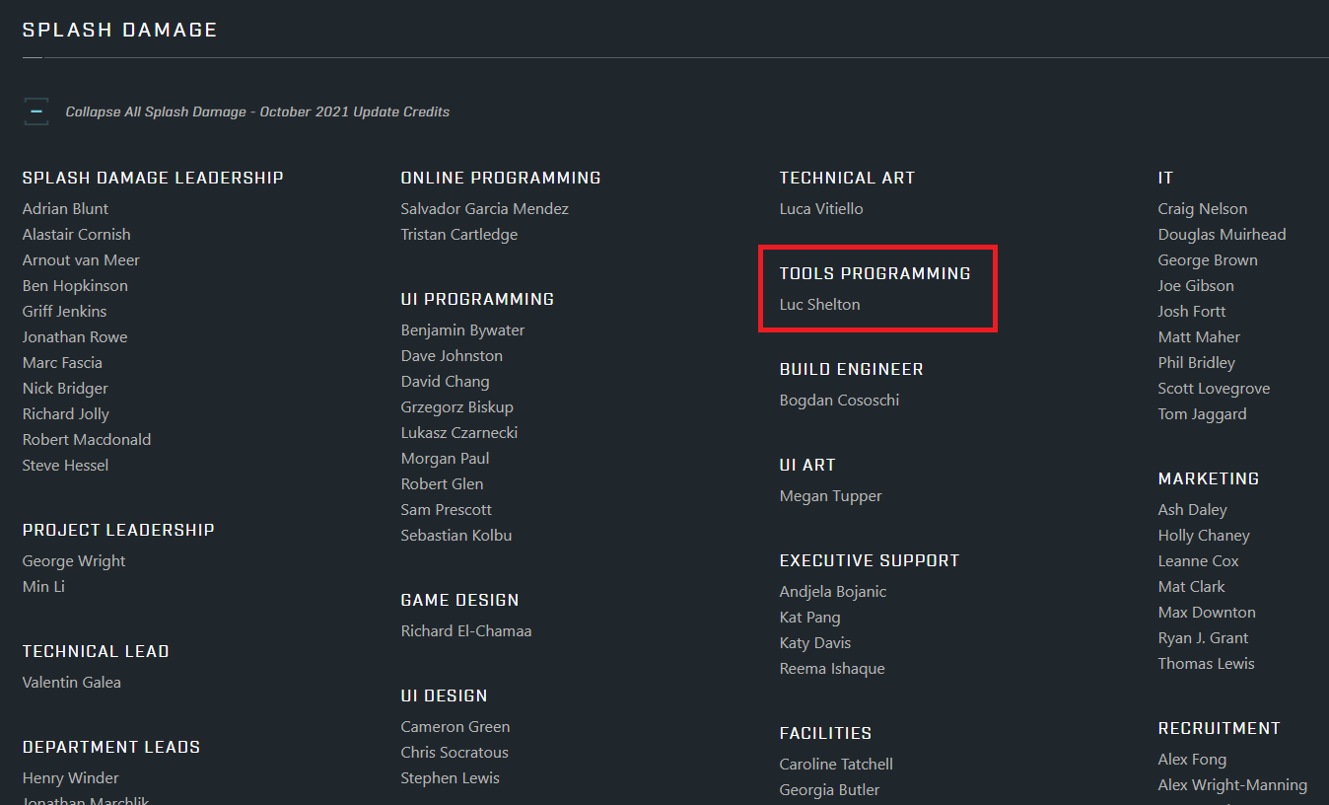1329x805 pixels.
Task: Click the name Caroline Tatchell
Action: (x=836, y=765)
